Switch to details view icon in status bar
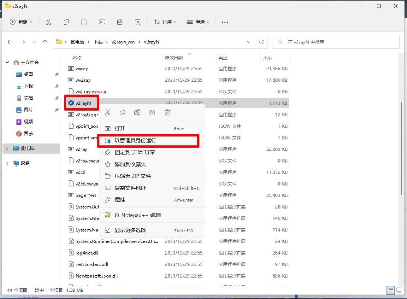Screen dimensions: 407x299 tap(391, 290)
